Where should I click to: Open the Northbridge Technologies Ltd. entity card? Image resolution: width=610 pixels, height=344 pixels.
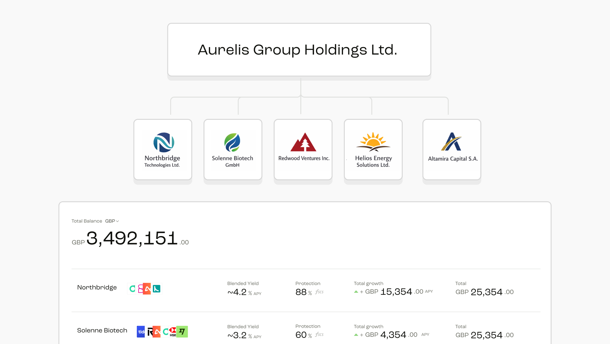pyautogui.click(x=163, y=150)
